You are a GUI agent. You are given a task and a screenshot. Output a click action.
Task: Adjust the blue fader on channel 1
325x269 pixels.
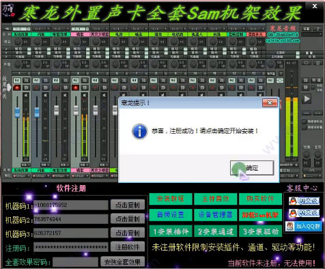point(17,113)
